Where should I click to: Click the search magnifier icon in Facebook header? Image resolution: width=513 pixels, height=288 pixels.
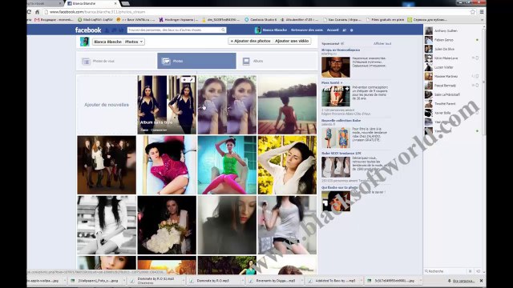(223, 30)
